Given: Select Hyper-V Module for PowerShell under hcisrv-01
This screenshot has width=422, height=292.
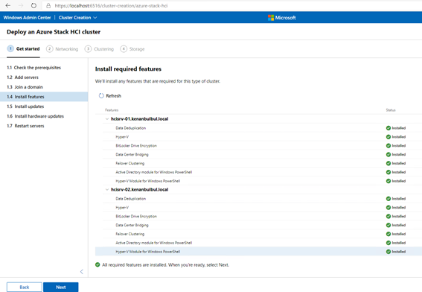Looking at the screenshot, I should (x=258, y=181).
